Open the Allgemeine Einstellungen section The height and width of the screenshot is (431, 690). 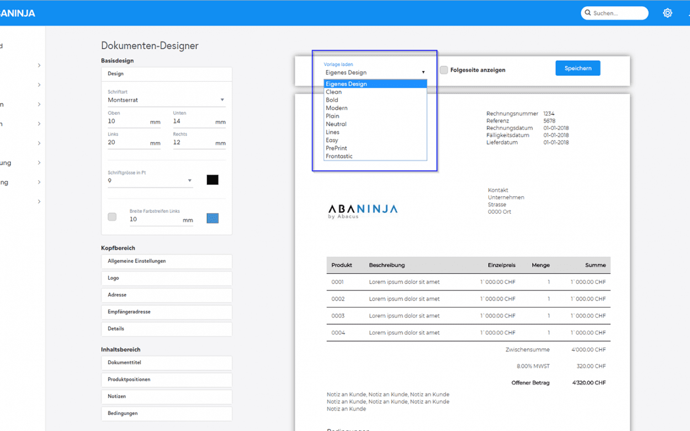(166, 261)
